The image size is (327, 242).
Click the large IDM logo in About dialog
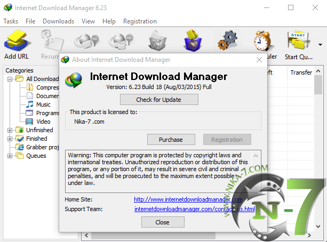coord(74,80)
